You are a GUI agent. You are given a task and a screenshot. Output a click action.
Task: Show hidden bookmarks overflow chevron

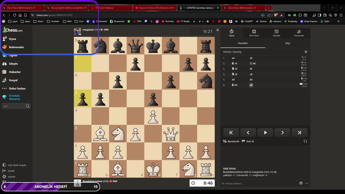pyautogui.click(x=339, y=21)
